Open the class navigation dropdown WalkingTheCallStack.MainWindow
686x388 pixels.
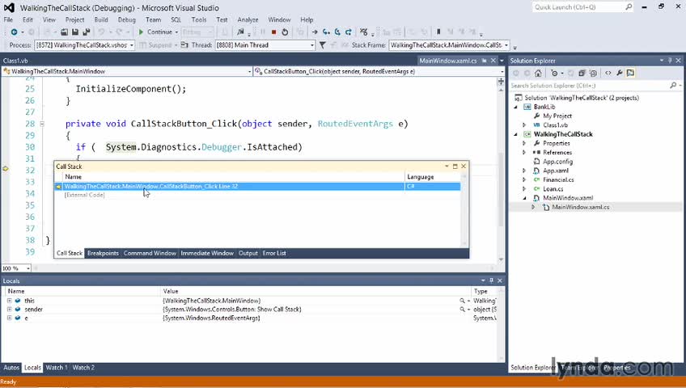point(249,71)
